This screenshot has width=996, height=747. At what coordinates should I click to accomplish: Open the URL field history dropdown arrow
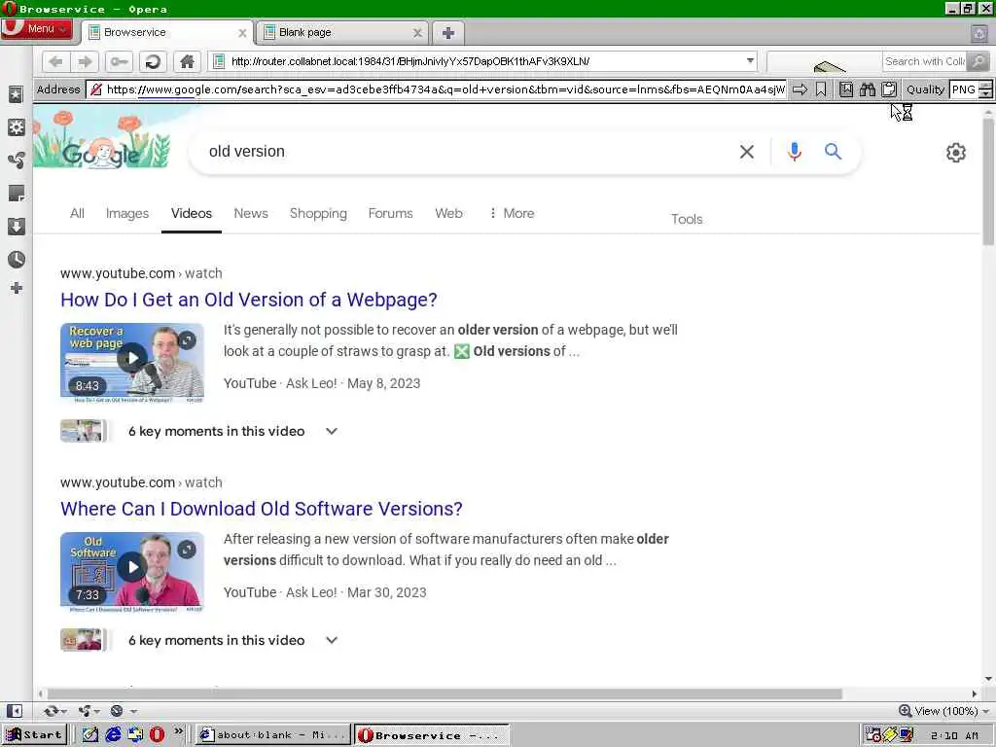click(x=750, y=61)
